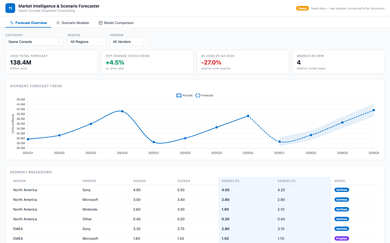Viewport: 390px width, 243px height.
Task: Click the 2025Q1 data point on chart
Action: coord(154,142)
